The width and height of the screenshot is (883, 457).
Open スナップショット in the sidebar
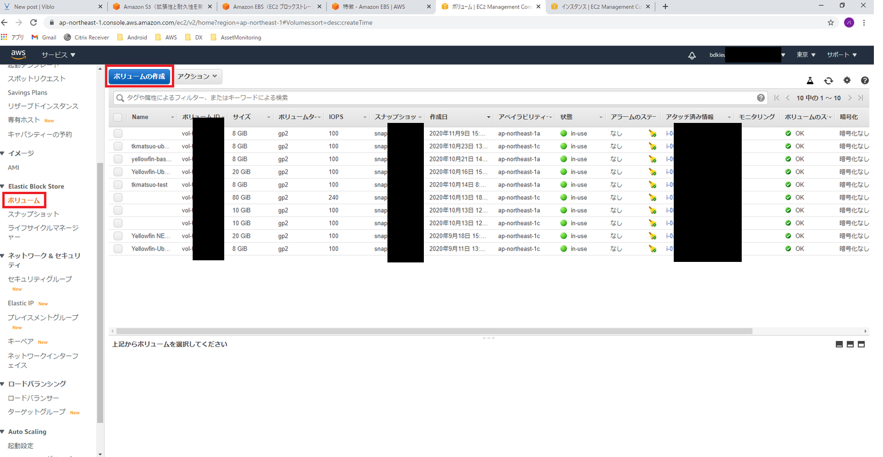34,214
